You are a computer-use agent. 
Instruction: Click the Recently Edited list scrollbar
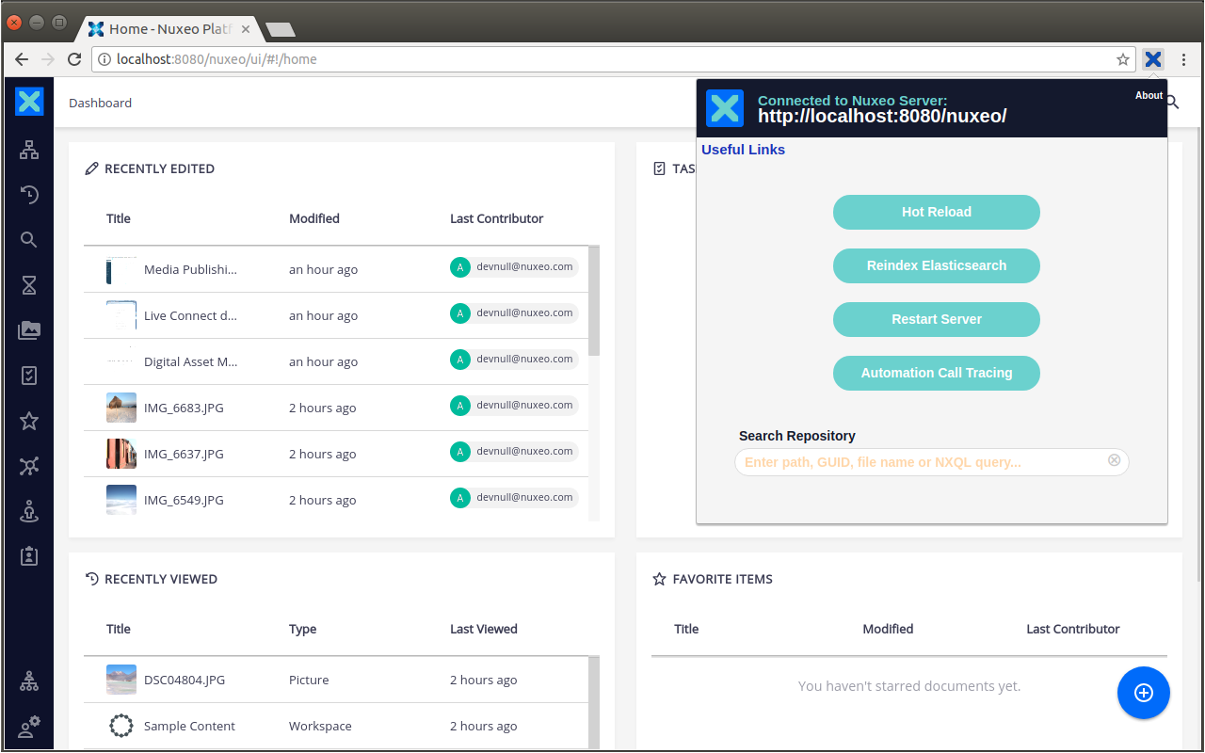pyautogui.click(x=594, y=301)
